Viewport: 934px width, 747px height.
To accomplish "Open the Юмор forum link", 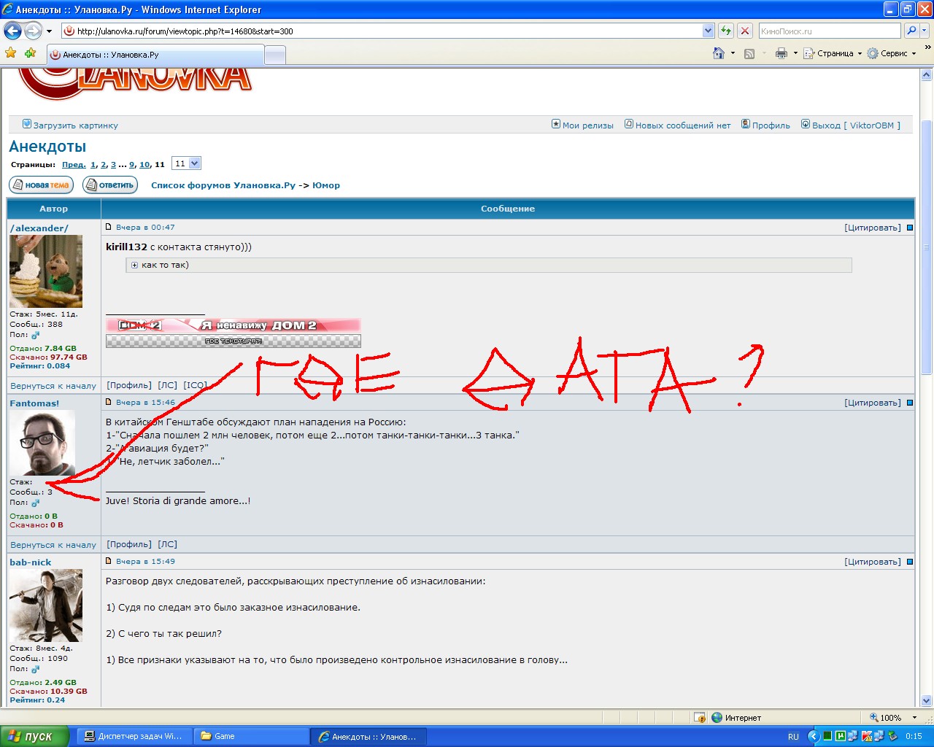I will (328, 185).
